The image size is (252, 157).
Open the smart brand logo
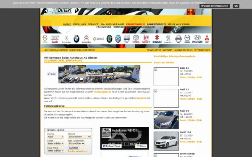pyautogui.click(x=98, y=39)
